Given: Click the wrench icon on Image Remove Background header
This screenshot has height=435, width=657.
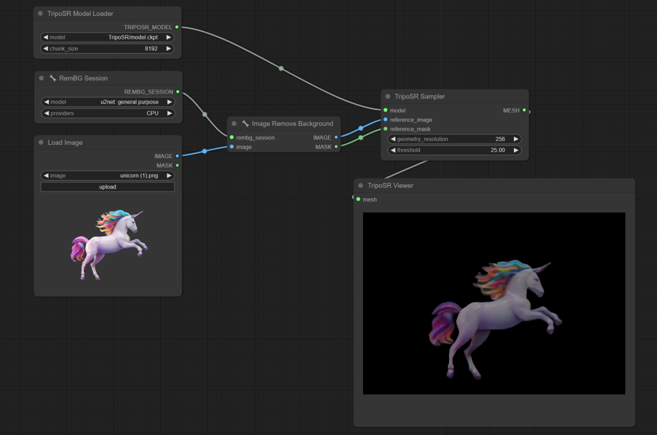Looking at the screenshot, I should click(244, 124).
